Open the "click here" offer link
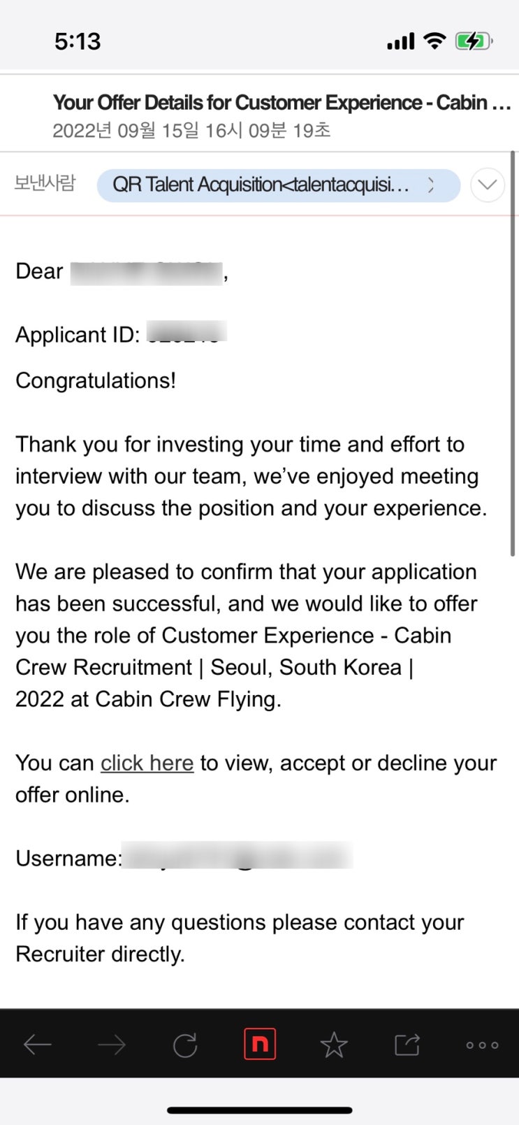 147,763
